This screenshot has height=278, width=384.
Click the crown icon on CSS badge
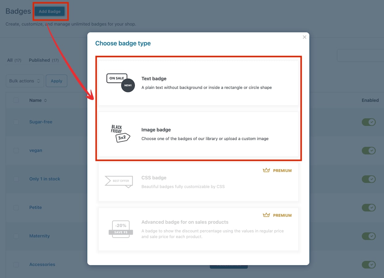(266, 170)
